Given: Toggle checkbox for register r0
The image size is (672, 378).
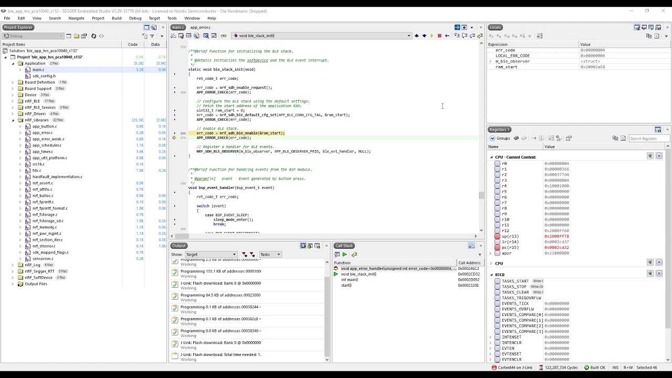Looking at the screenshot, I should coord(497,163).
